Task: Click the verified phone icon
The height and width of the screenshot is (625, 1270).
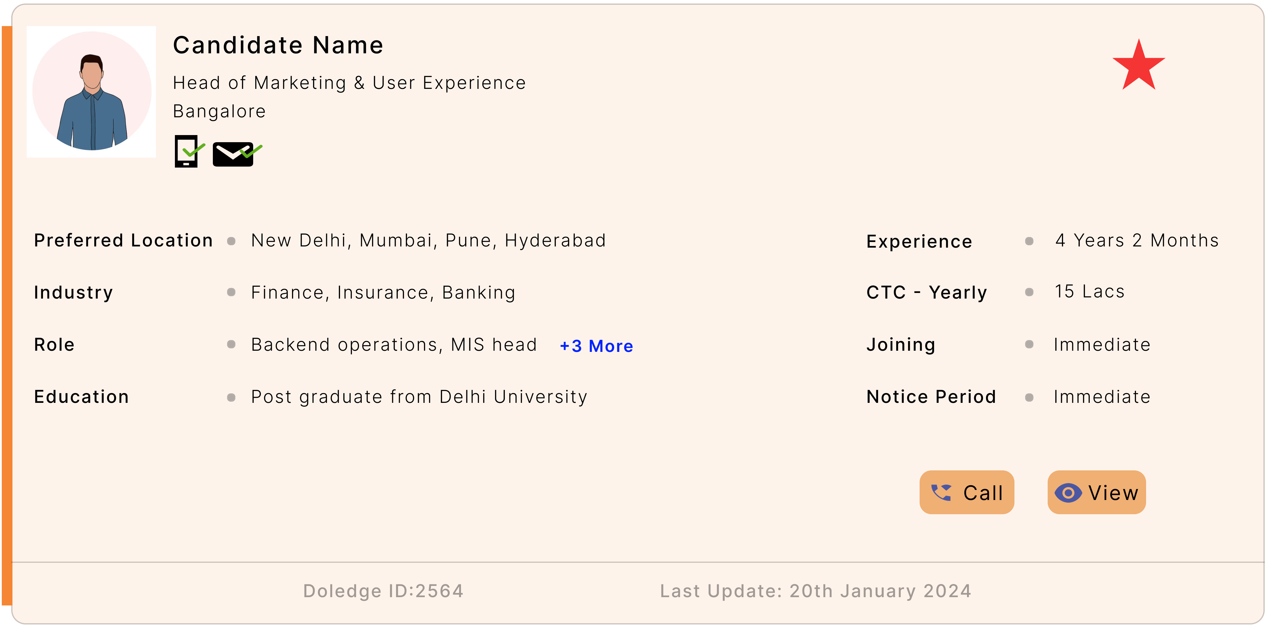Action: point(187,151)
